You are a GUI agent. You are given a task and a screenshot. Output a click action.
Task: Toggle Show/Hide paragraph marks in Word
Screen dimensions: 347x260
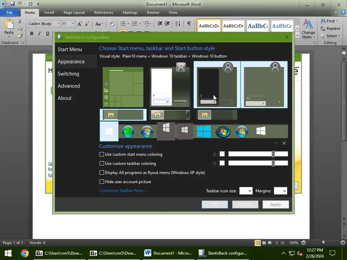[x=189, y=24]
